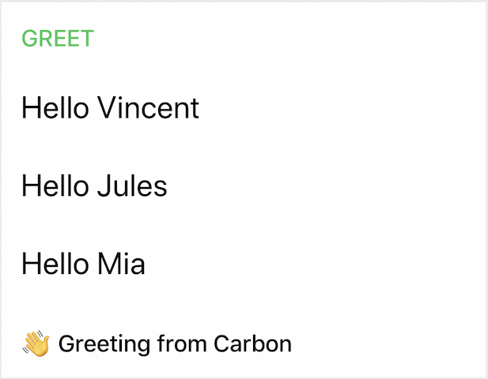The image size is (488, 379).
Task: Select the green GREET section header
Action: pos(58,38)
